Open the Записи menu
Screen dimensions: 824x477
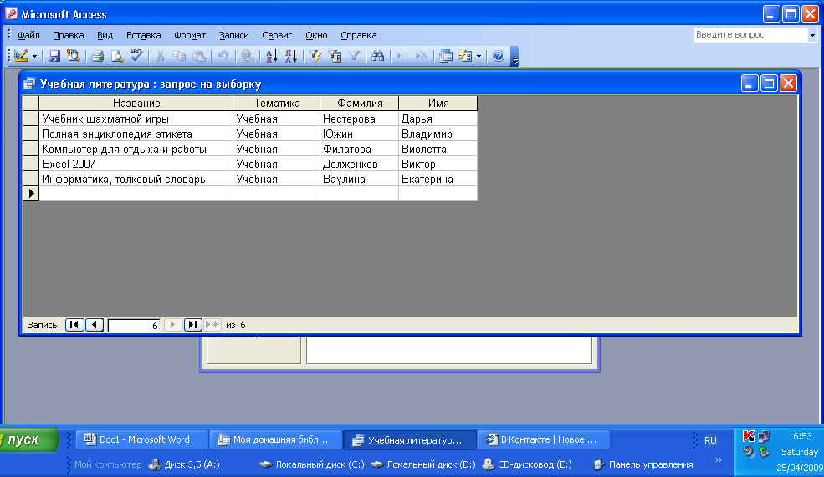click(x=234, y=35)
